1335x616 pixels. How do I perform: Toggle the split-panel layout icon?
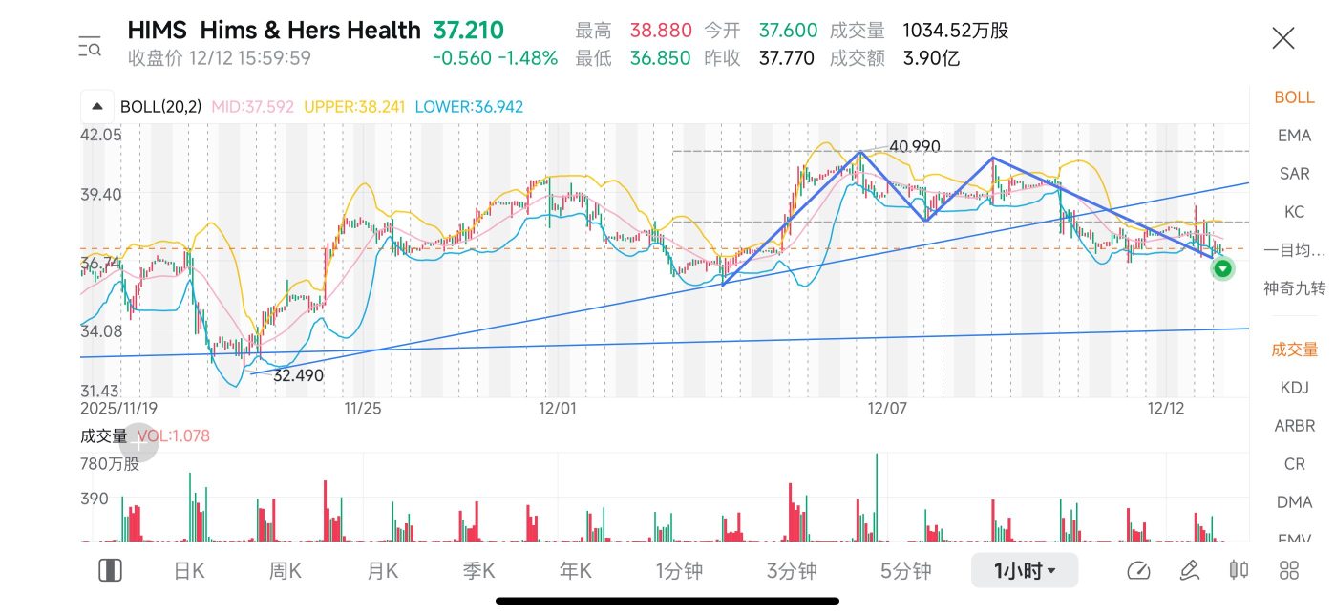(x=110, y=571)
